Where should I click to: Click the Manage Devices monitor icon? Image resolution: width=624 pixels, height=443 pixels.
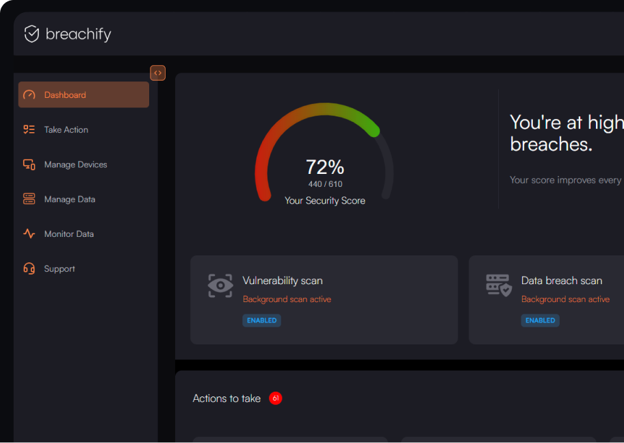tap(29, 164)
